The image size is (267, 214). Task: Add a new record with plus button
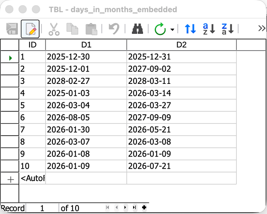[144, 208]
